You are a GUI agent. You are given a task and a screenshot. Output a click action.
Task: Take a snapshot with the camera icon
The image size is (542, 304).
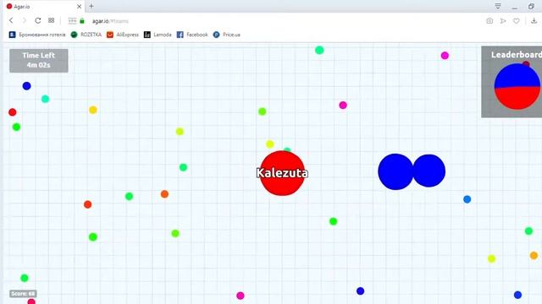pos(489,20)
